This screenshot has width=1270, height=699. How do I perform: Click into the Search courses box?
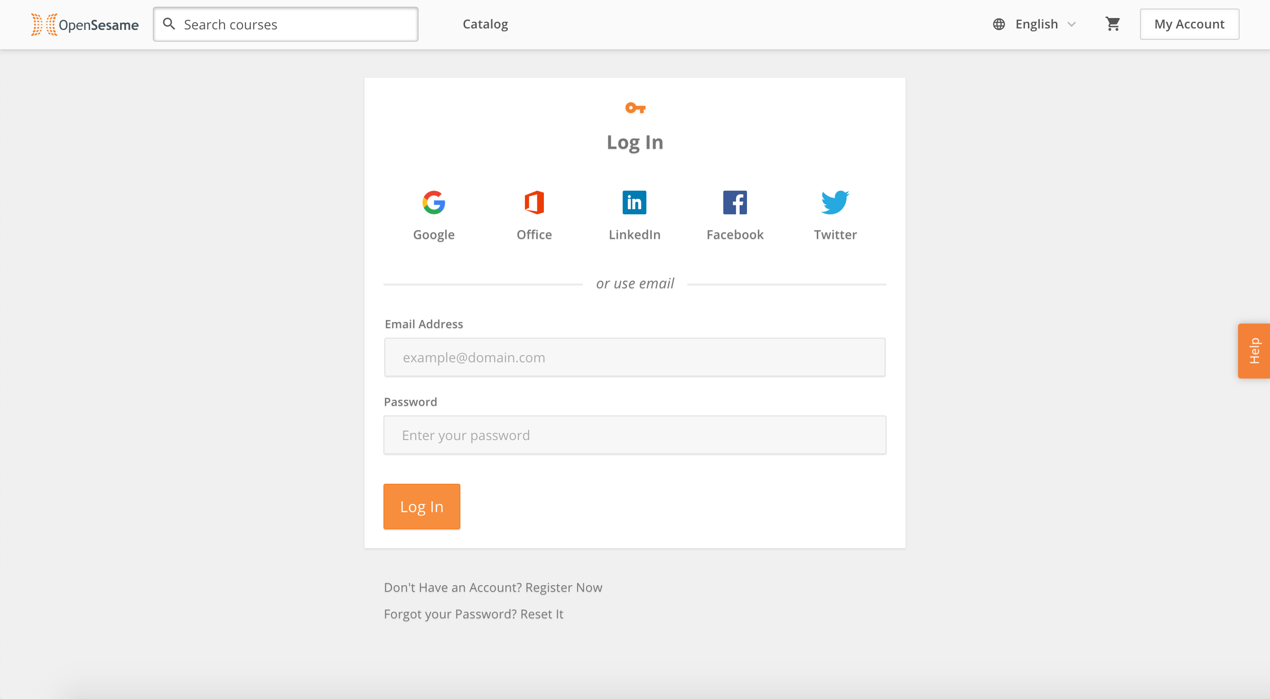click(285, 24)
